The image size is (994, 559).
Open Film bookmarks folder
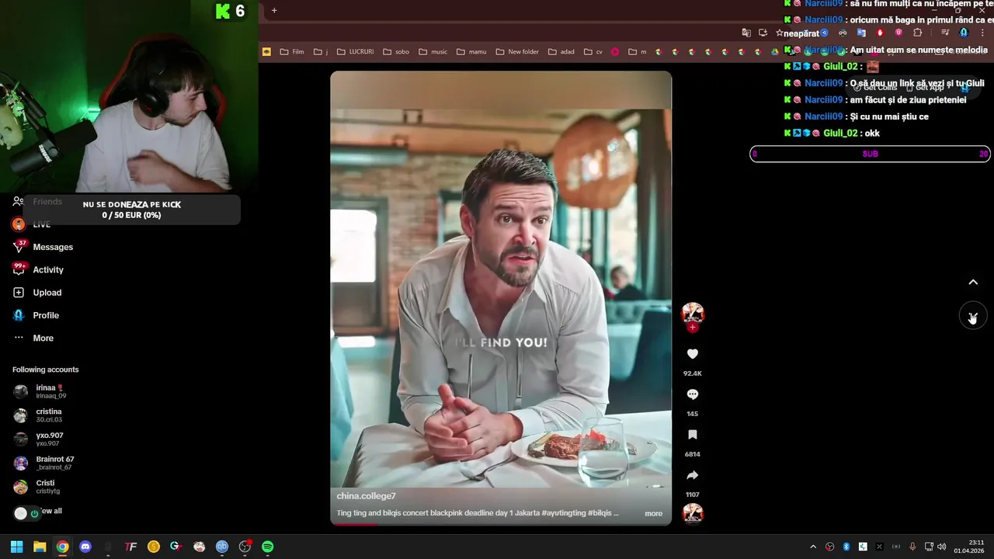[x=292, y=52]
